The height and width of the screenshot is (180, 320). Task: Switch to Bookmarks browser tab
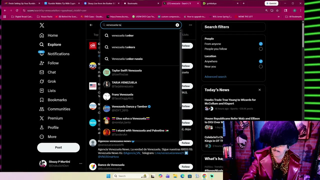click(x=141, y=3)
